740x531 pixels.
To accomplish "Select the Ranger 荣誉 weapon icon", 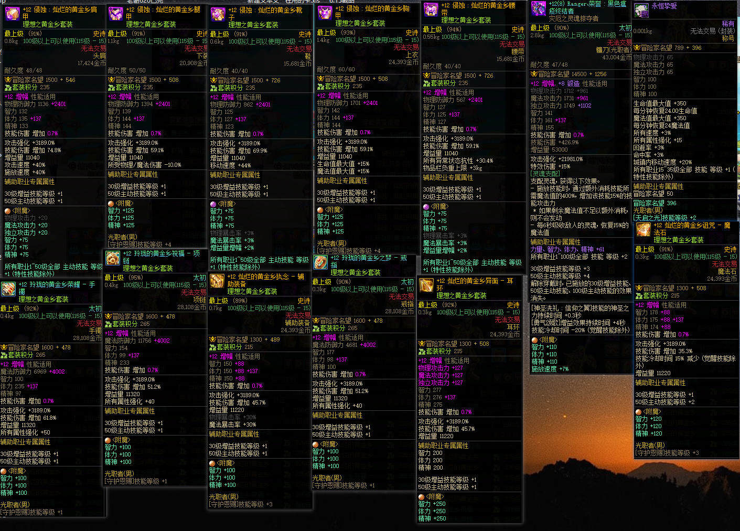I will (539, 8).
